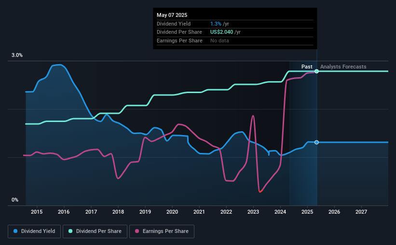The image size is (396, 245).
Task: Click the 2018 x-axis label
Action: pyautogui.click(x=118, y=212)
